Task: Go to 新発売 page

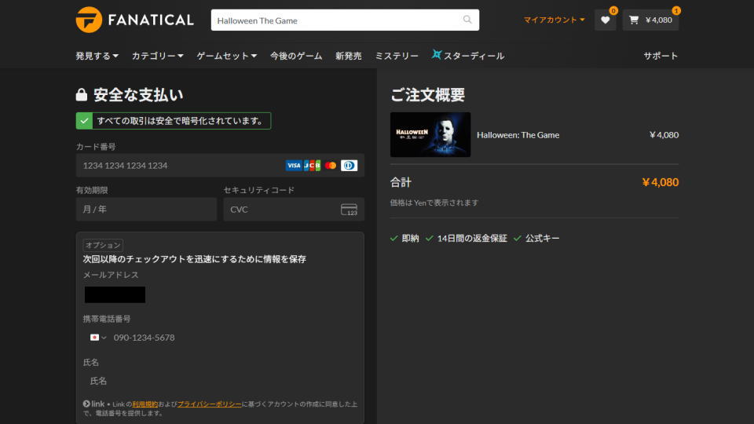Action: point(349,56)
